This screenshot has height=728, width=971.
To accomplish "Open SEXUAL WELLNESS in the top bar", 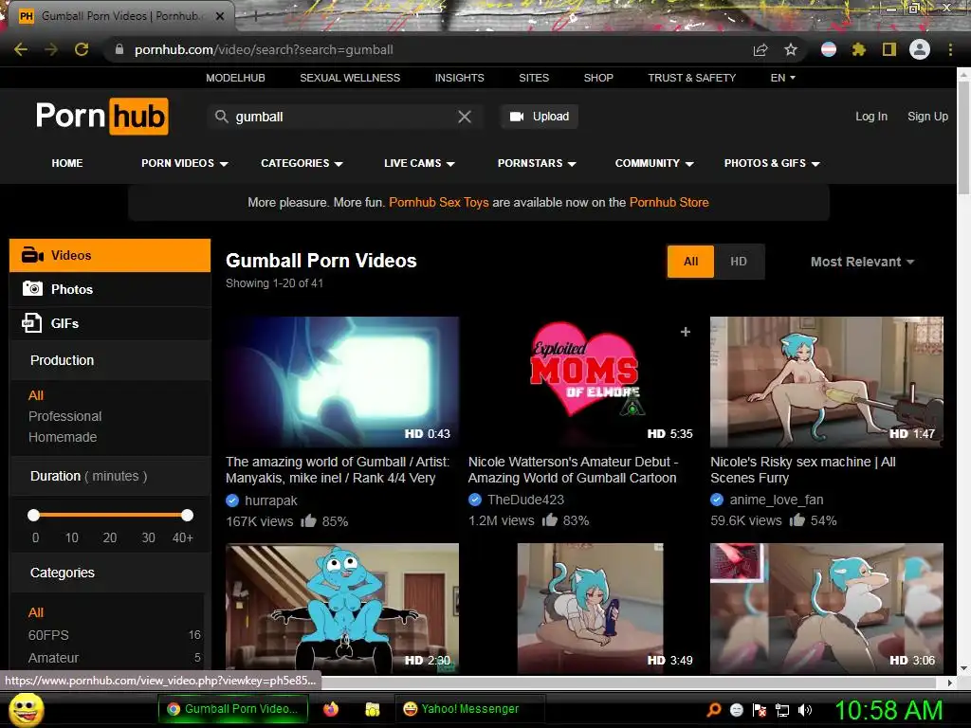I will point(350,78).
